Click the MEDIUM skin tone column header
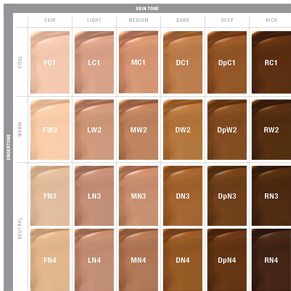 (x=138, y=20)
